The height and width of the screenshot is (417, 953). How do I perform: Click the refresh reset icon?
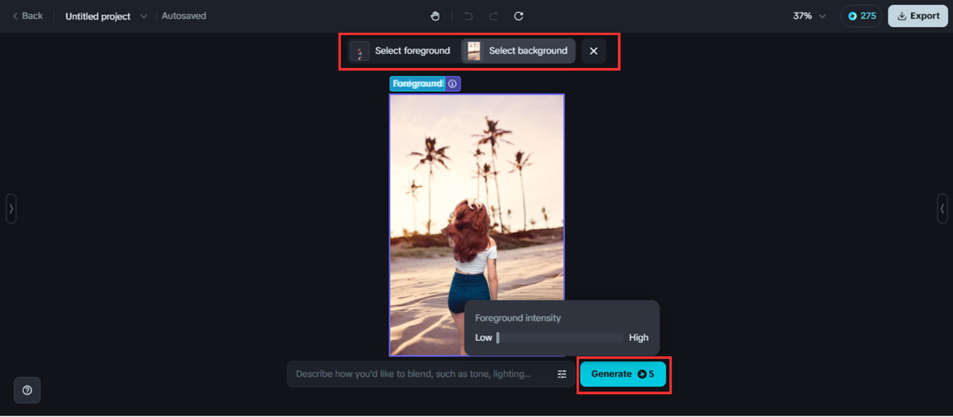[519, 16]
